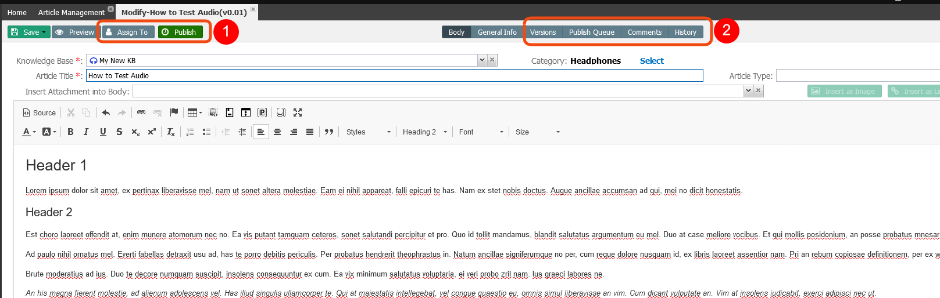This screenshot has height=298, width=940.
Task: Click the Redo arrow icon
Action: pos(121,112)
